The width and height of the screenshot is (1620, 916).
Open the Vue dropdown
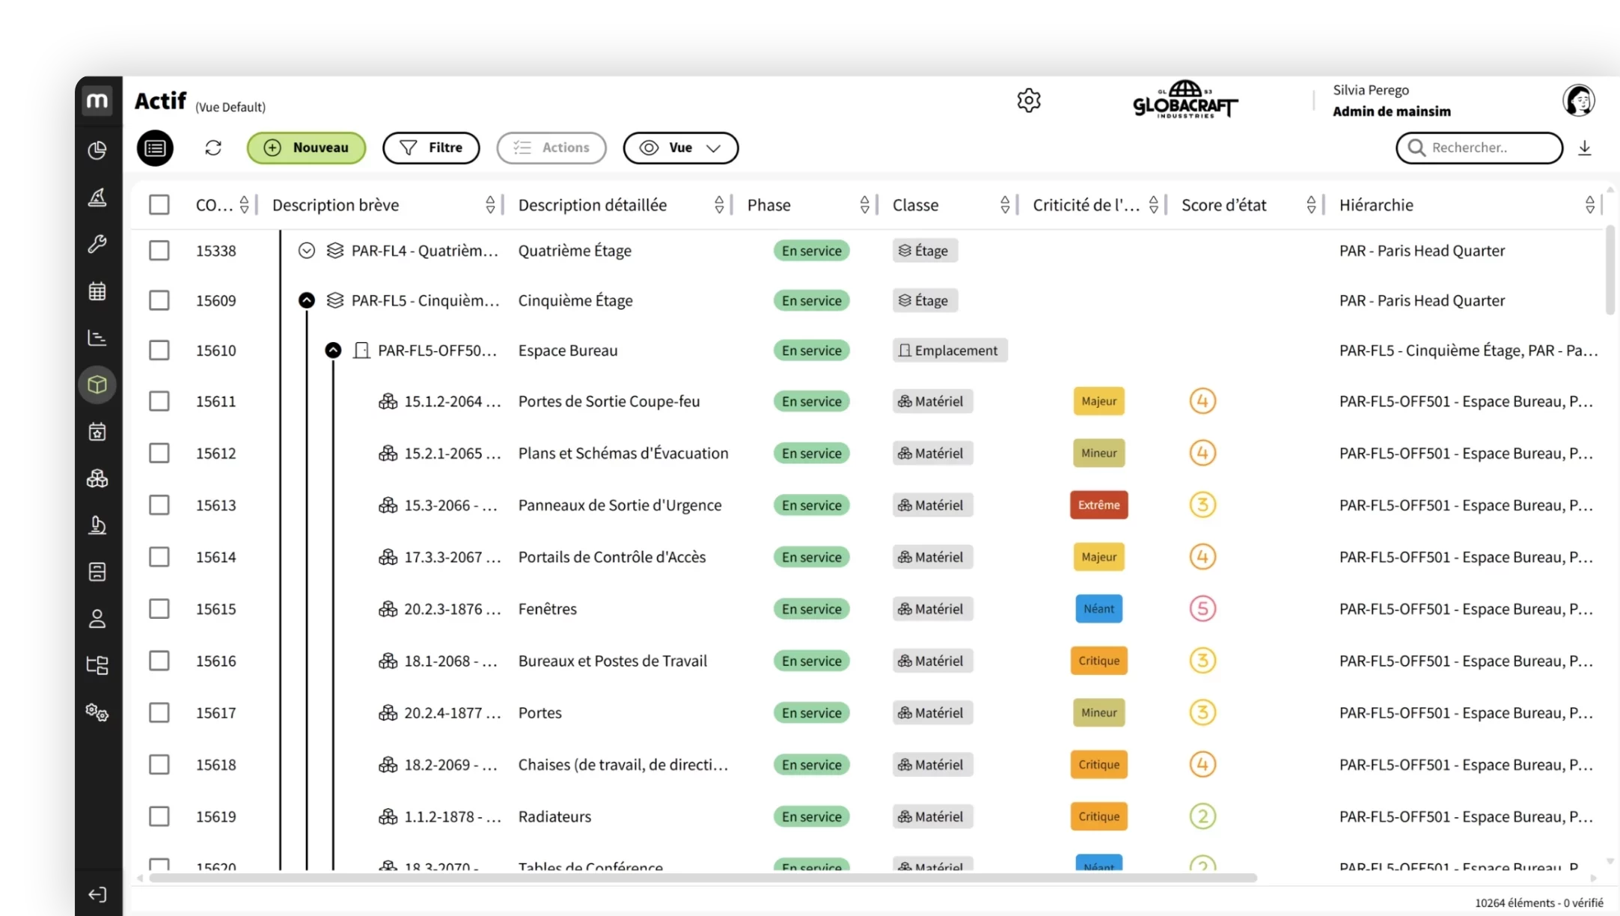[x=680, y=147]
